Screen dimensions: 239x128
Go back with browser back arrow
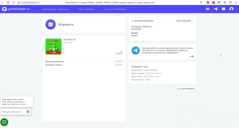point(2,2)
